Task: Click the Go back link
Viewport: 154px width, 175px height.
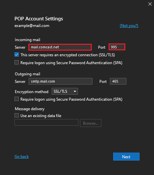Action: point(21,157)
